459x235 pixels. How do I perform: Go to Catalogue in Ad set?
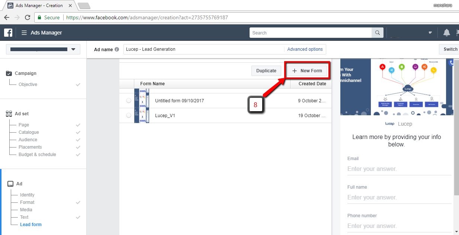point(29,132)
